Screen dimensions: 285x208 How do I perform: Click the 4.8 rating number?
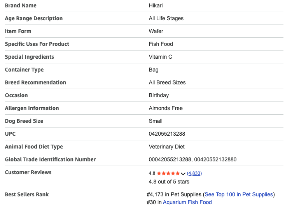[152, 173]
